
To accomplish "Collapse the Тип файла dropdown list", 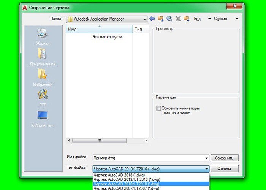I will point(206,169).
